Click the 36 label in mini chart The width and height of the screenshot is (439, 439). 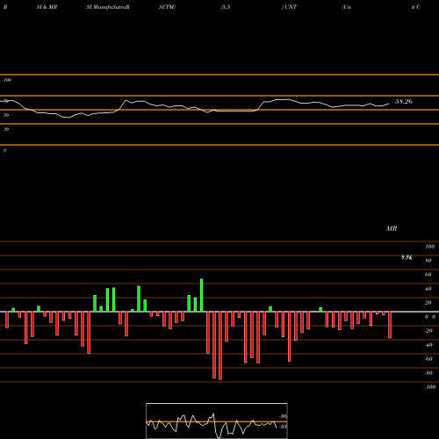click(x=284, y=416)
